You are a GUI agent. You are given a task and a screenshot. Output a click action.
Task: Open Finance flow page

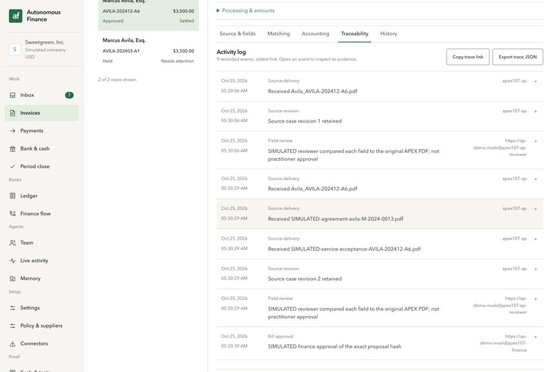point(42,213)
